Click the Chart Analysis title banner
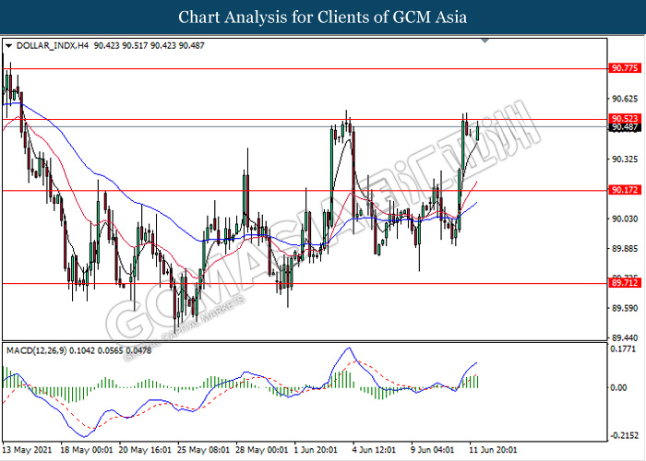 click(322, 18)
